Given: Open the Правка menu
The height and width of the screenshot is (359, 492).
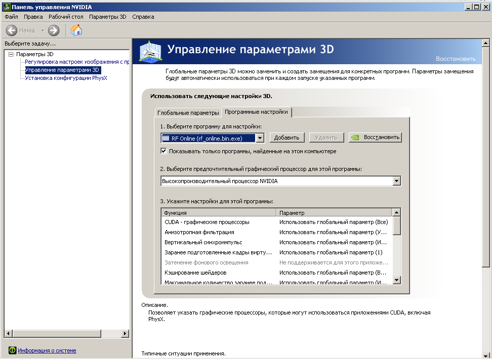Looking at the screenshot, I should 33,17.
